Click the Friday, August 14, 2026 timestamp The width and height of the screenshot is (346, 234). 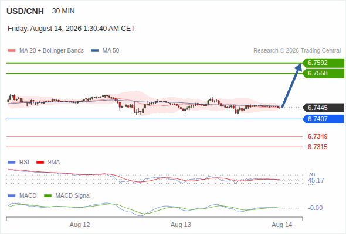point(72,29)
